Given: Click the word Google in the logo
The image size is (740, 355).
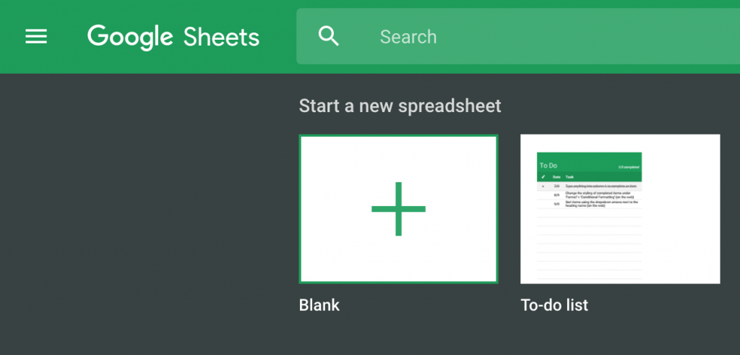Looking at the screenshot, I should coord(130,37).
